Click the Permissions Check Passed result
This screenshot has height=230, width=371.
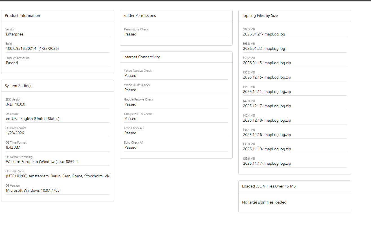point(130,34)
